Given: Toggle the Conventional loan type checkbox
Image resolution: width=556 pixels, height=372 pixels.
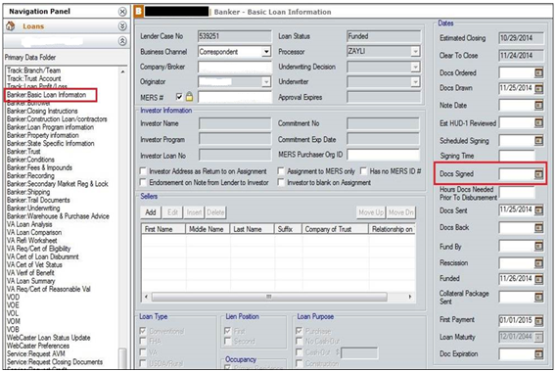Looking at the screenshot, I should [x=143, y=331].
